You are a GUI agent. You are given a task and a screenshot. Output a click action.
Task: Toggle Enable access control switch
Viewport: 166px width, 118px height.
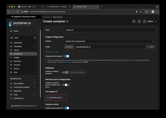coord(67,108)
